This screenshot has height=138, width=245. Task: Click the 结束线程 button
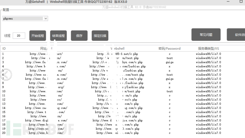(59, 35)
